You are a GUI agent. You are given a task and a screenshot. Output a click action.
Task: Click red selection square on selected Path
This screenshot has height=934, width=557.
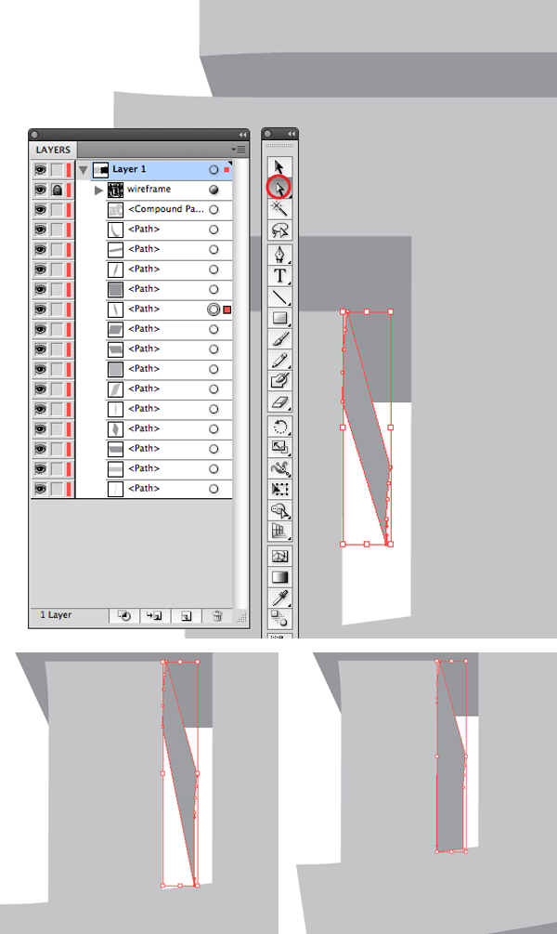click(x=227, y=309)
